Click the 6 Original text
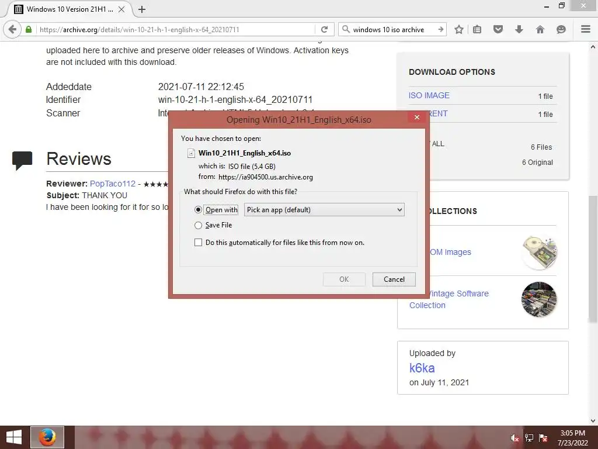The height and width of the screenshot is (449, 598). pyautogui.click(x=537, y=163)
